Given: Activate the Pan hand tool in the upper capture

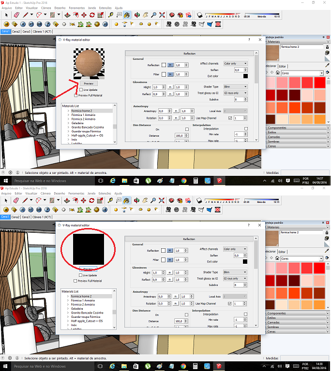Looking at the screenshot, I should tap(145, 15).
